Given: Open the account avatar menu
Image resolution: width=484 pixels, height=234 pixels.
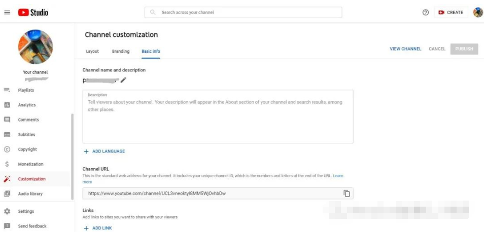Looking at the screenshot, I should click(x=478, y=12).
